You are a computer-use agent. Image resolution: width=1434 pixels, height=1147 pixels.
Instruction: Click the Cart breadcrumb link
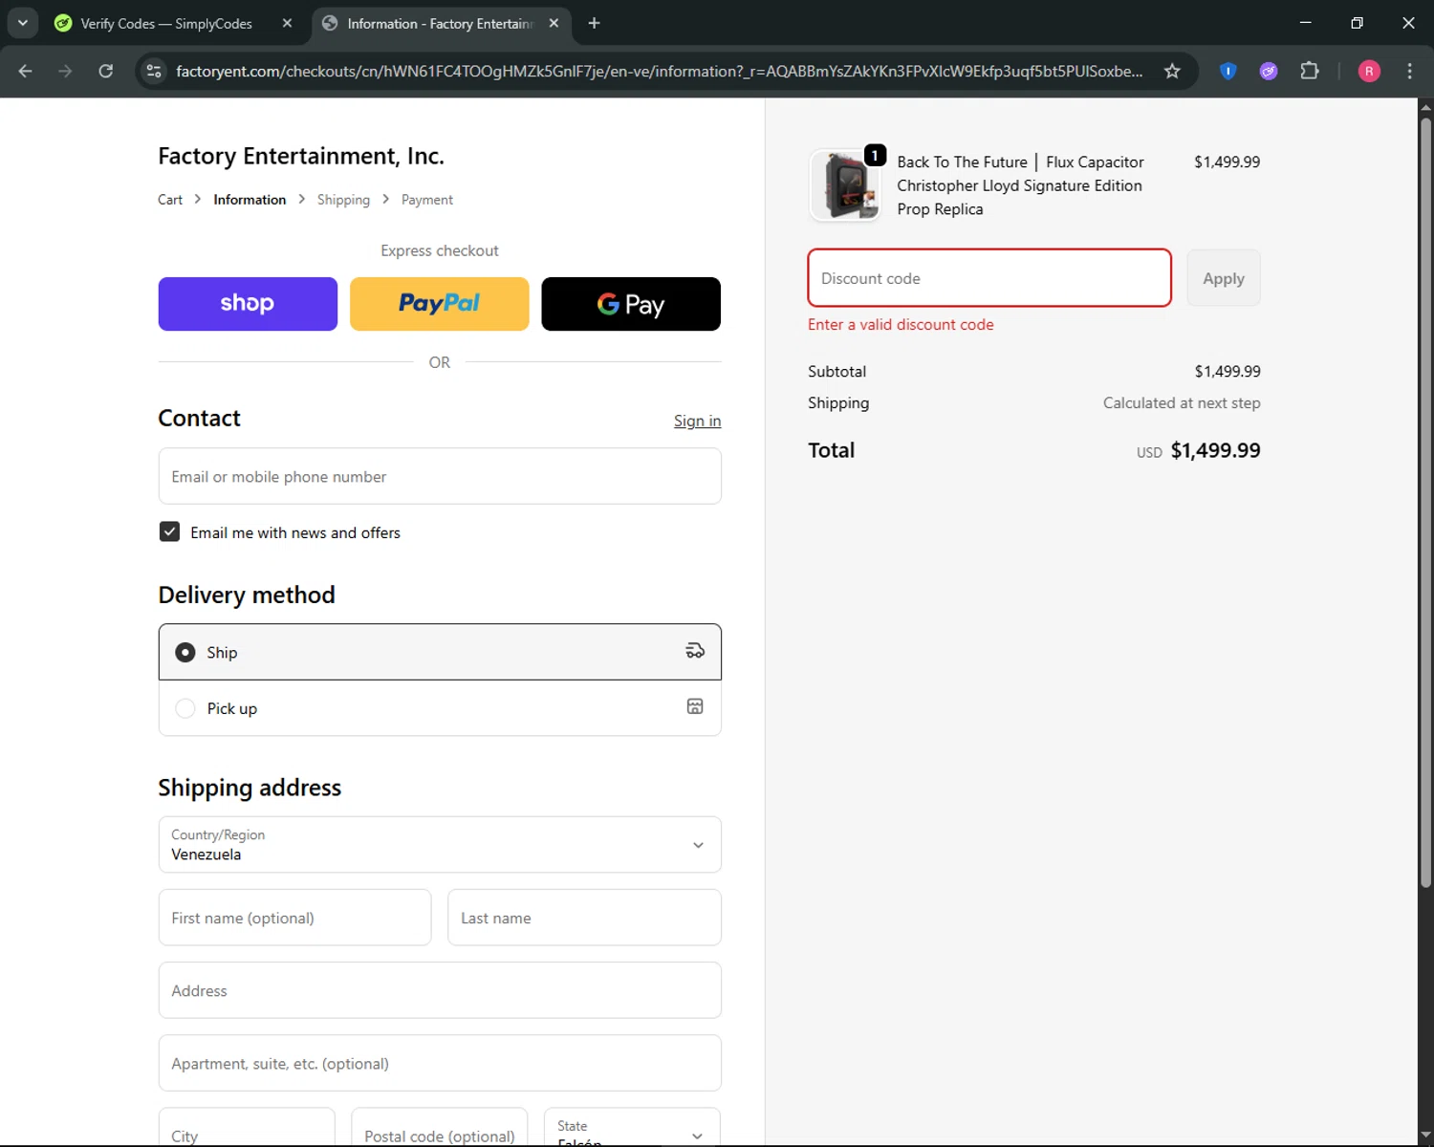tap(170, 200)
